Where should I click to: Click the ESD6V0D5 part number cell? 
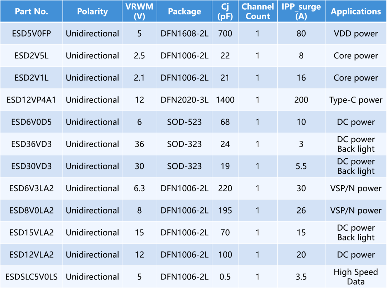click(x=32, y=122)
